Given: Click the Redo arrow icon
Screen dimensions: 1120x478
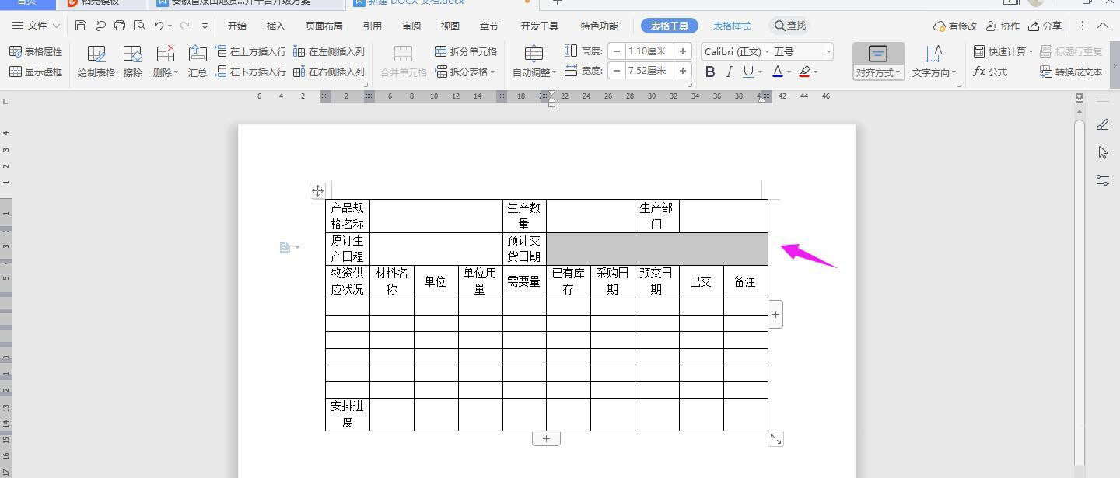Looking at the screenshot, I should [x=185, y=26].
